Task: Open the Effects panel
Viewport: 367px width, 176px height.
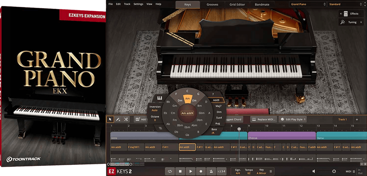Action: point(352,14)
